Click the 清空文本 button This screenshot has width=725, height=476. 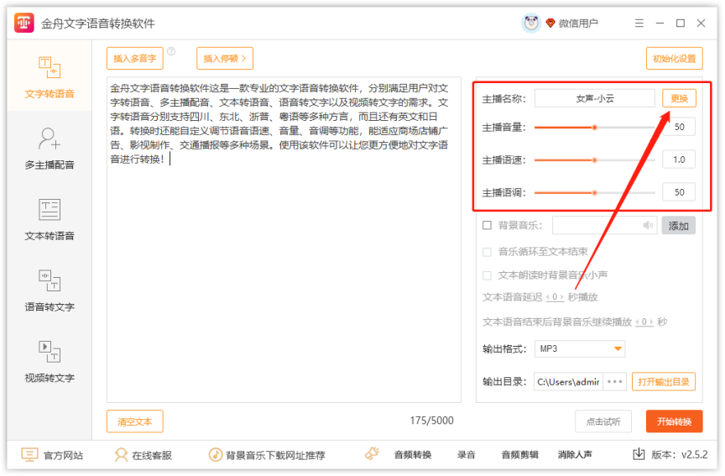pyautogui.click(x=134, y=422)
